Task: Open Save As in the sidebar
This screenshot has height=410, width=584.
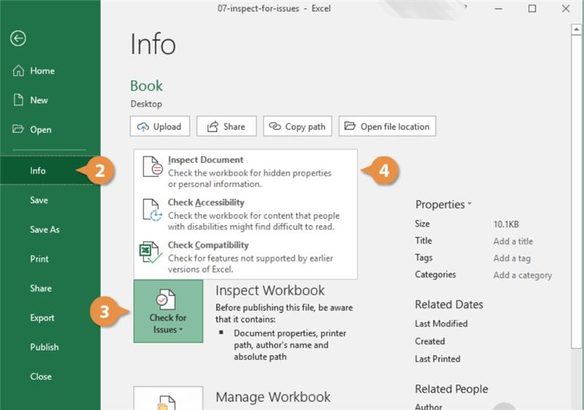Action: pos(50,229)
